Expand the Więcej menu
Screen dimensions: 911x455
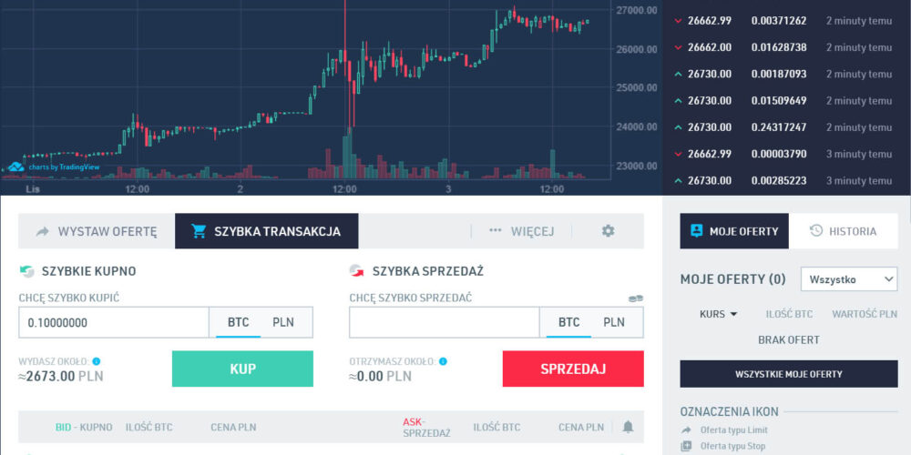click(521, 231)
